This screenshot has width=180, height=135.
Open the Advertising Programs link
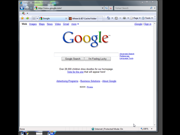67,81
